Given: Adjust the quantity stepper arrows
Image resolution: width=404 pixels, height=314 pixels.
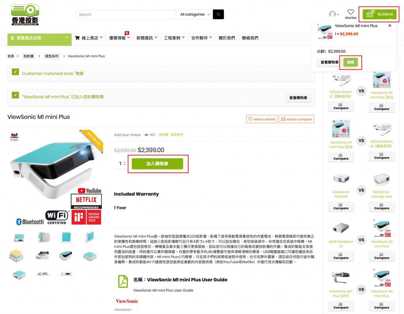Looking at the screenshot, I should (x=125, y=163).
